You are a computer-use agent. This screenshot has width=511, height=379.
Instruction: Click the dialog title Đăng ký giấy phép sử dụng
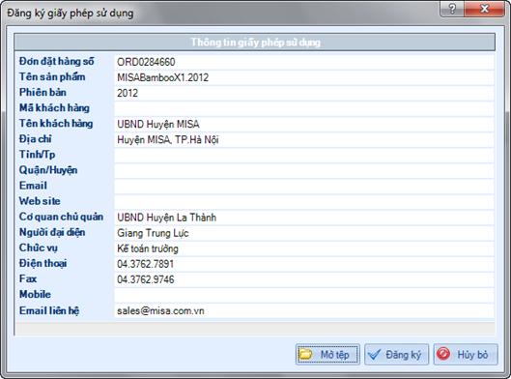[x=71, y=13]
